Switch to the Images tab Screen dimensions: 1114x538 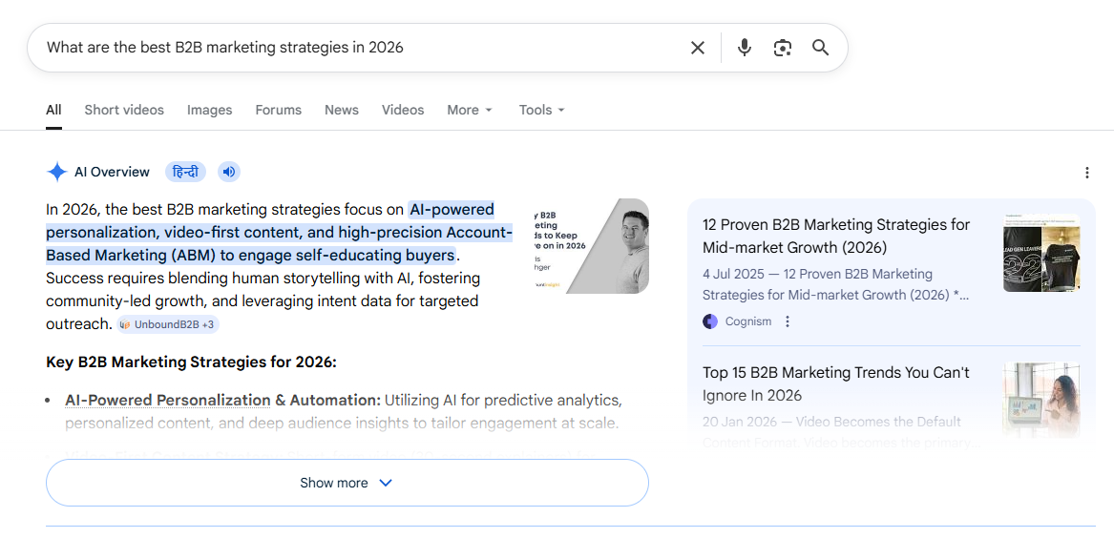coord(209,110)
